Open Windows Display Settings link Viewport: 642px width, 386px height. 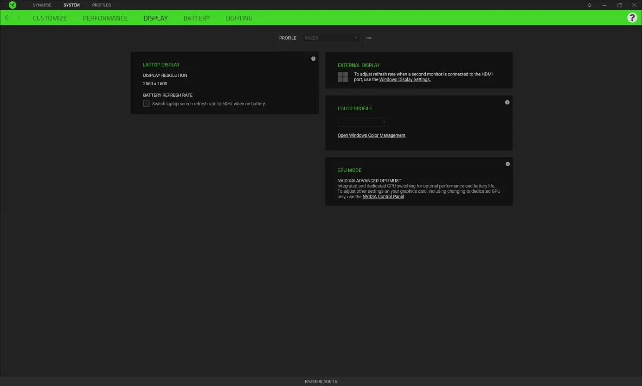pyautogui.click(x=404, y=79)
